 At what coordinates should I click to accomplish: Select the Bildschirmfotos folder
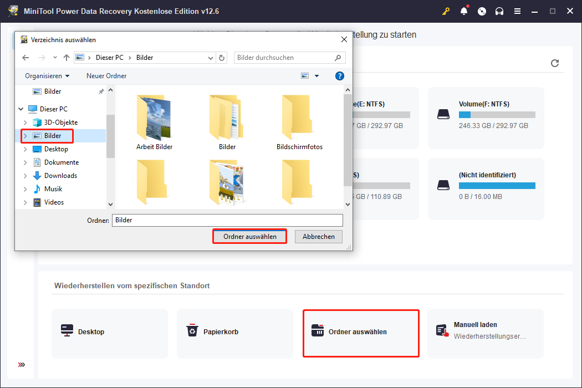[299, 123]
